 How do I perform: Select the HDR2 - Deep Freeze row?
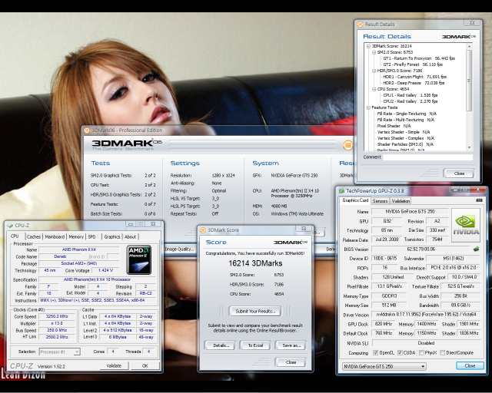tap(414, 83)
